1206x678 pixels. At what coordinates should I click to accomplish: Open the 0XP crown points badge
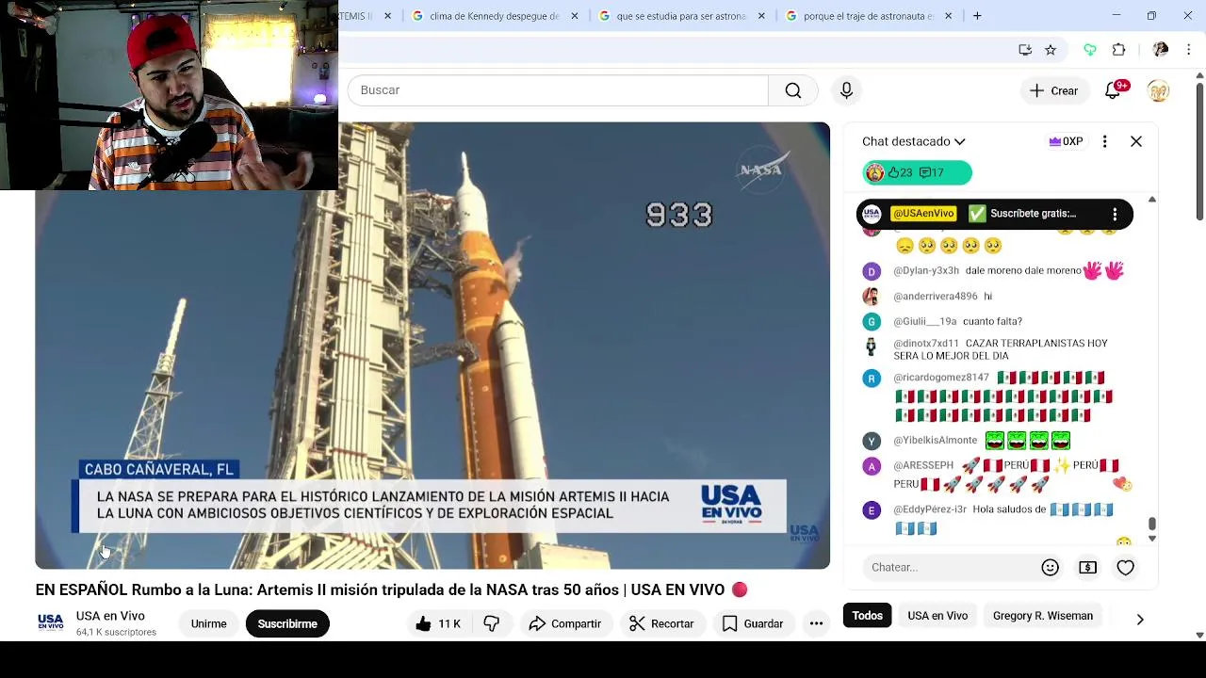coord(1066,141)
